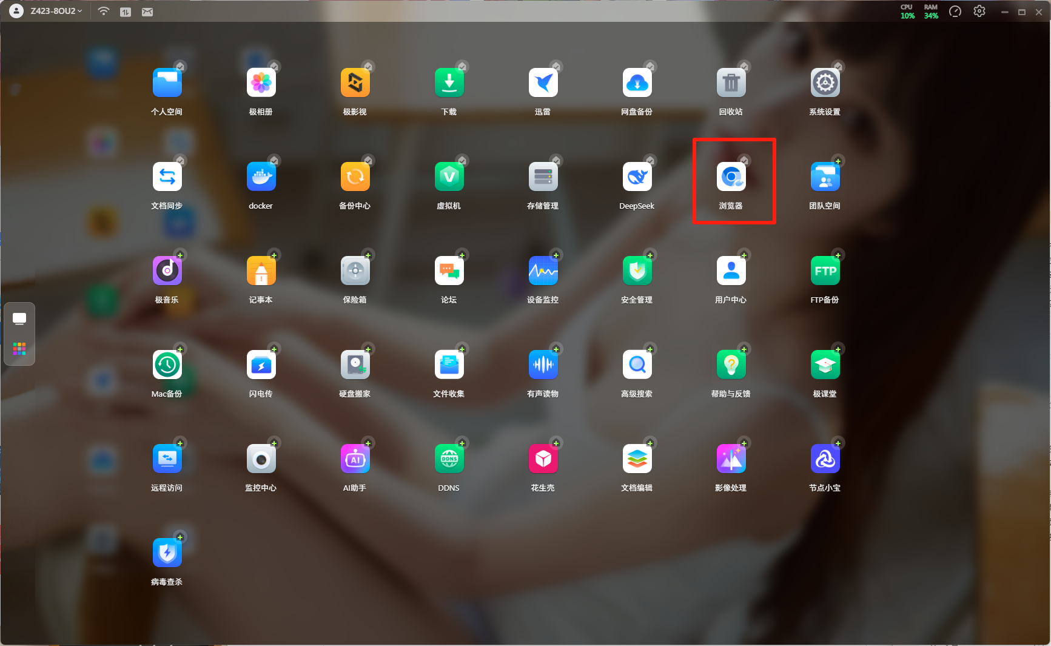The height and width of the screenshot is (646, 1051).
Task: Click the plus badge on 极音乐
Action: (x=180, y=255)
